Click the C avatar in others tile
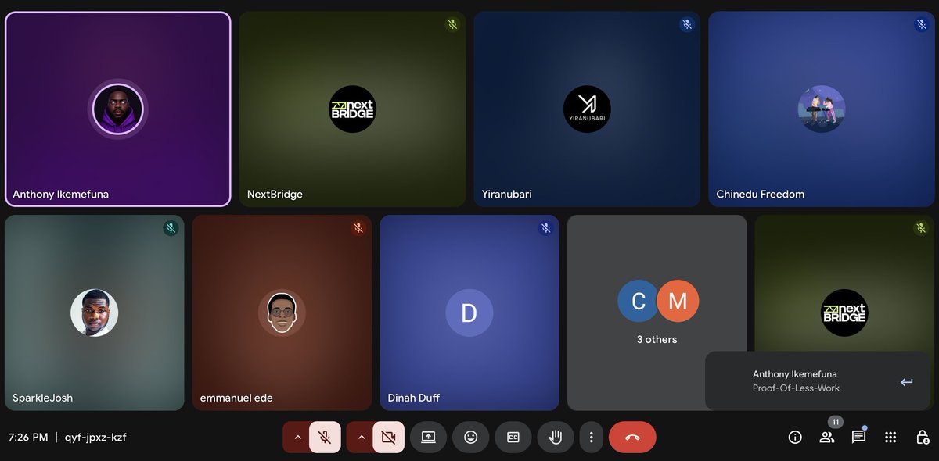939x461 pixels. click(639, 302)
